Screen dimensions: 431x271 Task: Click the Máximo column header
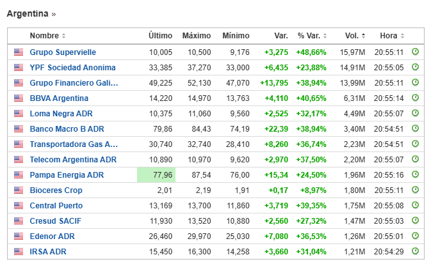(197, 36)
